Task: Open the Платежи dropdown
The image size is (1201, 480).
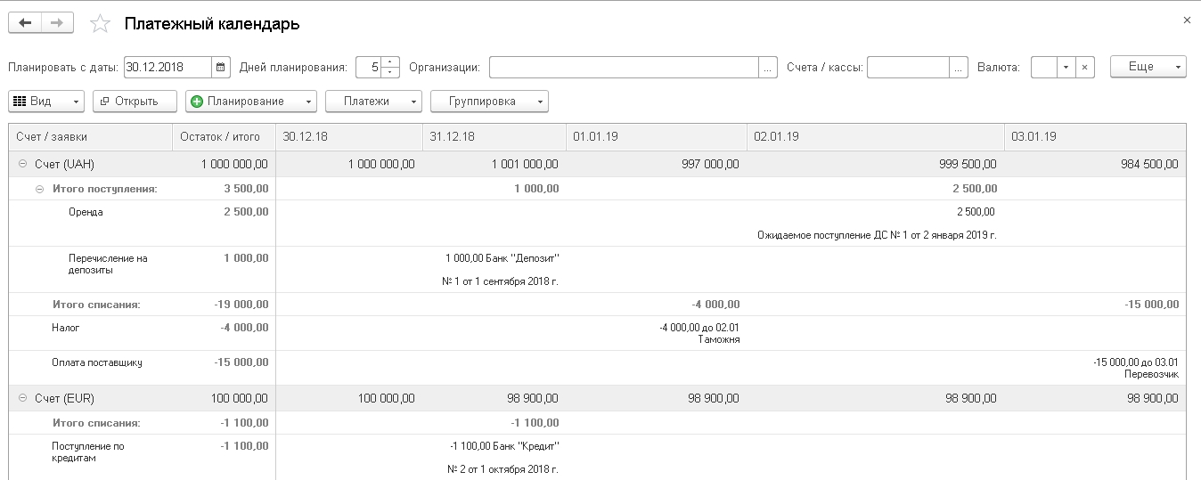Action: point(373,102)
